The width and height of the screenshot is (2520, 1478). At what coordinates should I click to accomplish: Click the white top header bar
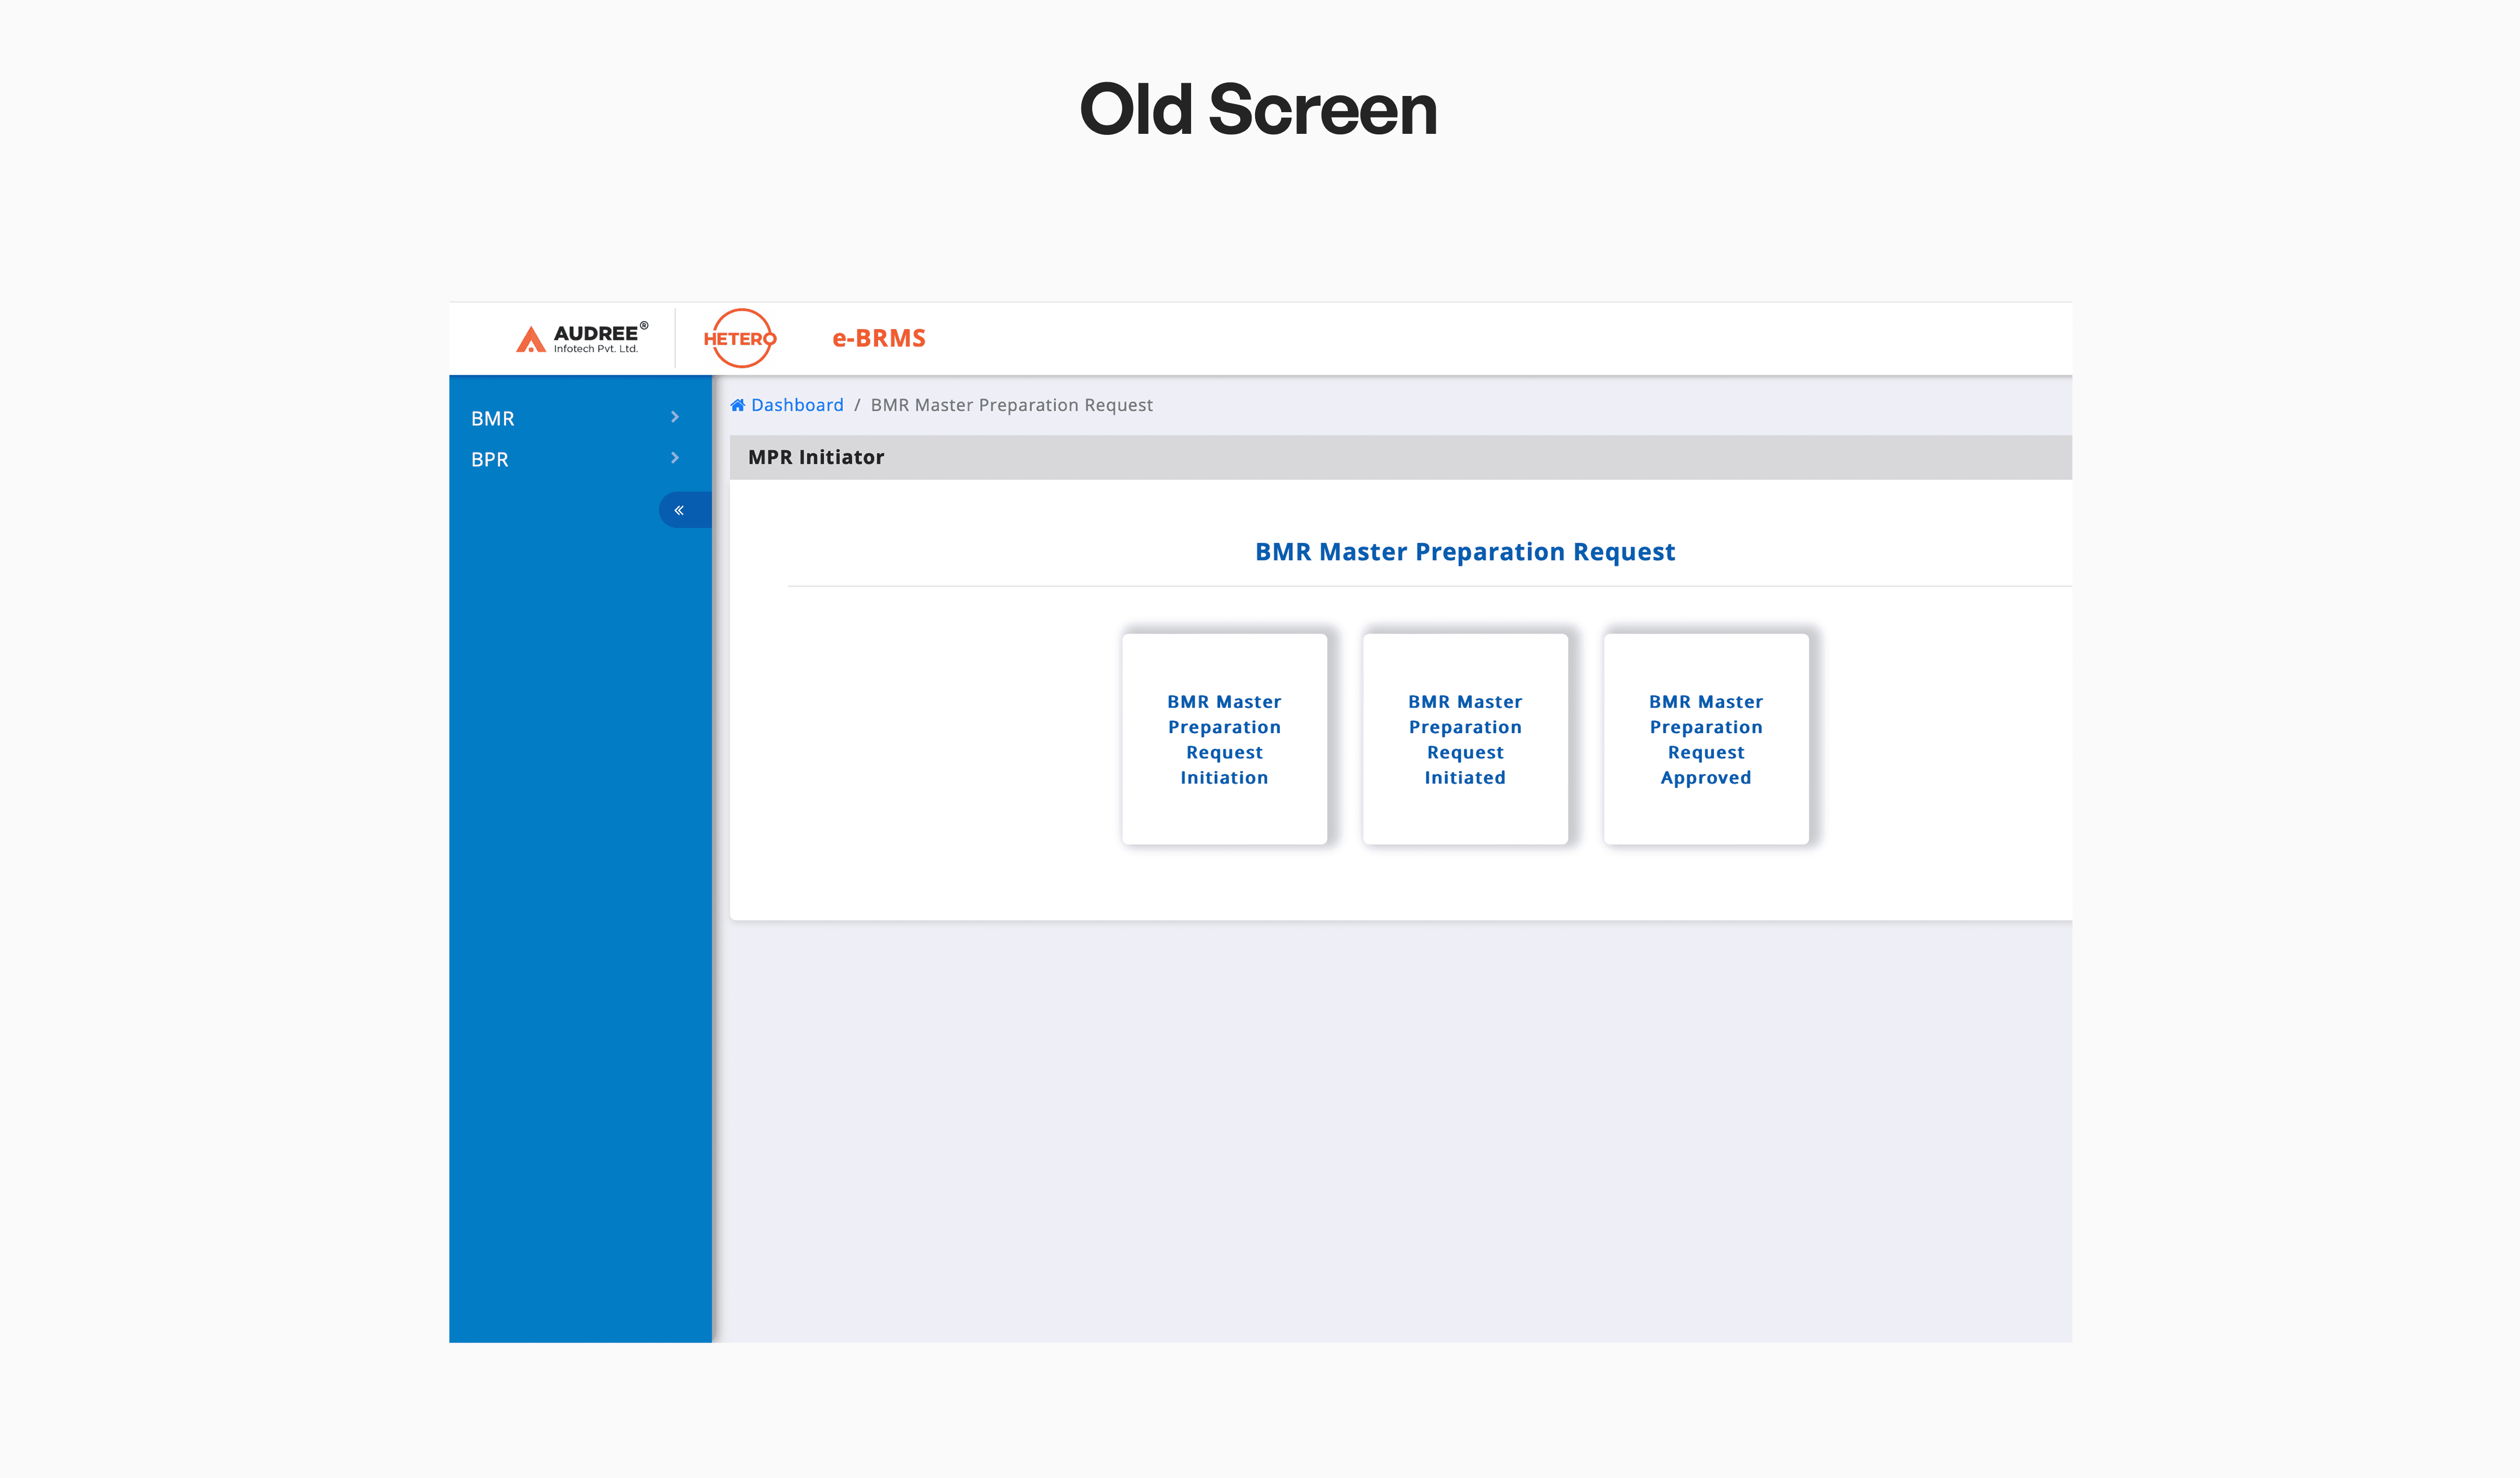click(1500, 339)
